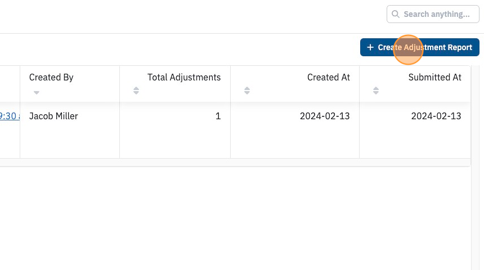484x270 pixels.
Task: Select the Total Adjustments value 1 cell
Action: tap(175, 130)
